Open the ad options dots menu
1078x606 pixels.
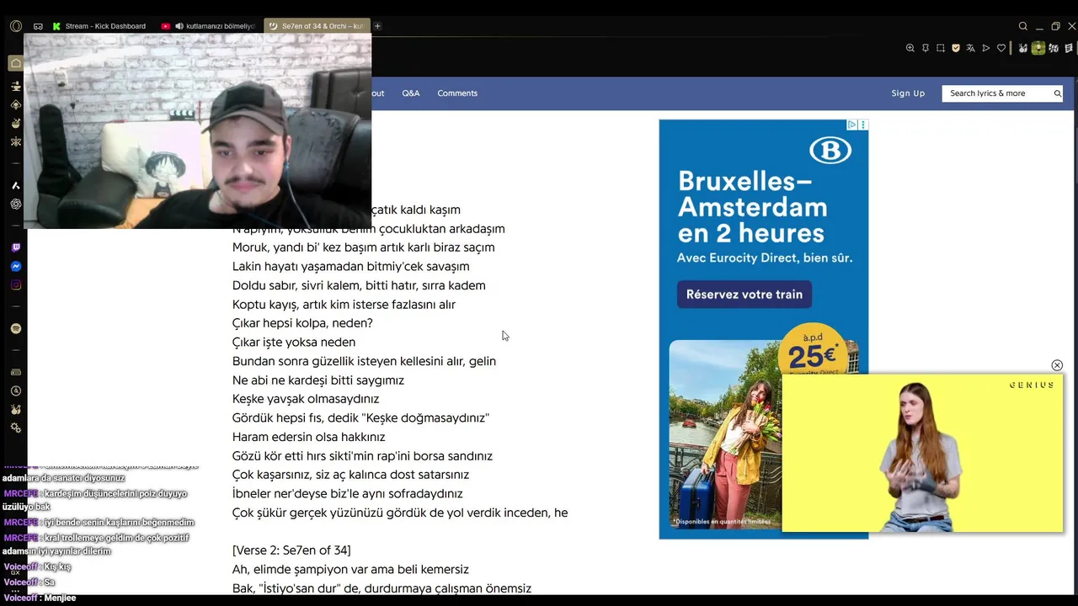[x=862, y=125]
